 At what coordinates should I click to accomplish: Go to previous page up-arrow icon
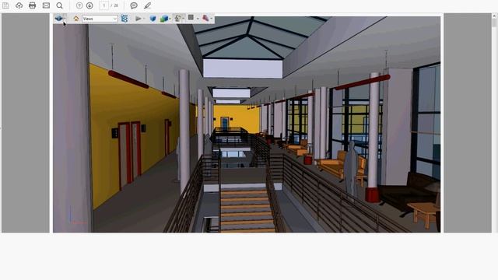[79, 5]
